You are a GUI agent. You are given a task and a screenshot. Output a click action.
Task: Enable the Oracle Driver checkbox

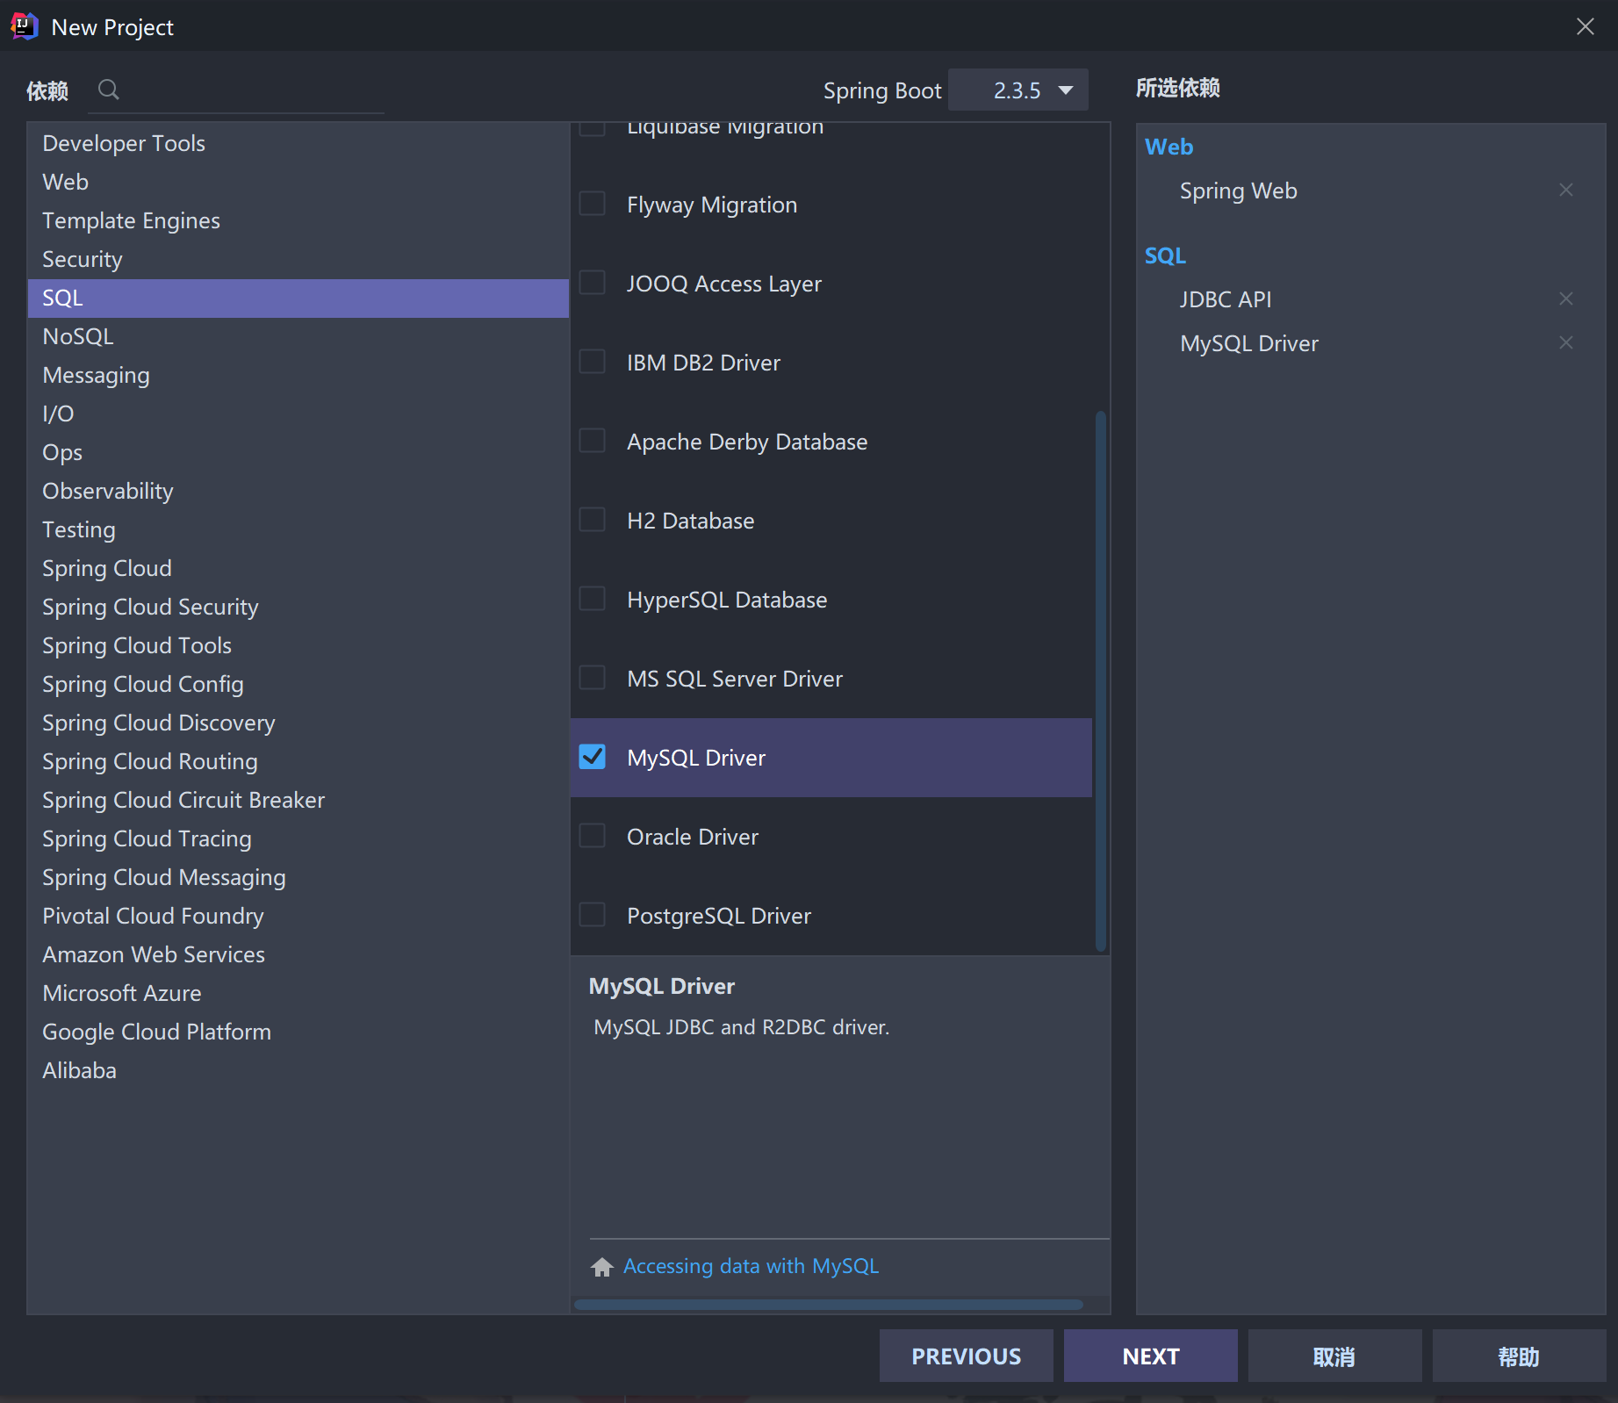[593, 836]
